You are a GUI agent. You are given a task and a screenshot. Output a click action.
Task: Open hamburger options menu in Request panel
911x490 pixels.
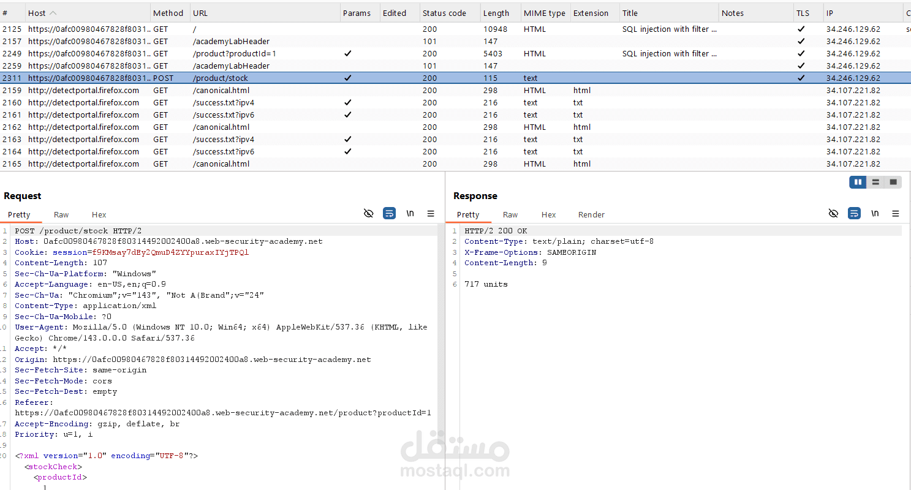(431, 213)
